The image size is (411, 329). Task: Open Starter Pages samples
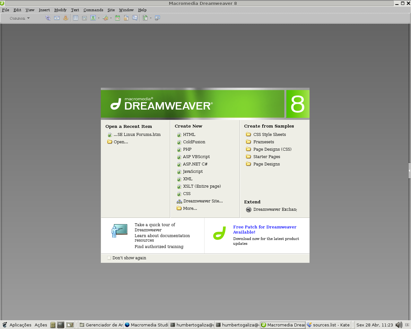pos(263,157)
